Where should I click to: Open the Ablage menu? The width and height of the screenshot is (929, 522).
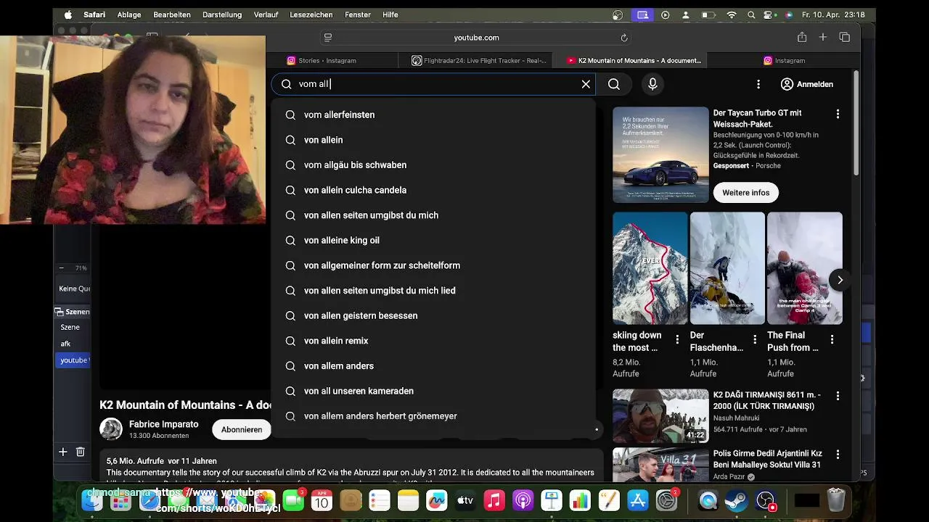pos(129,14)
